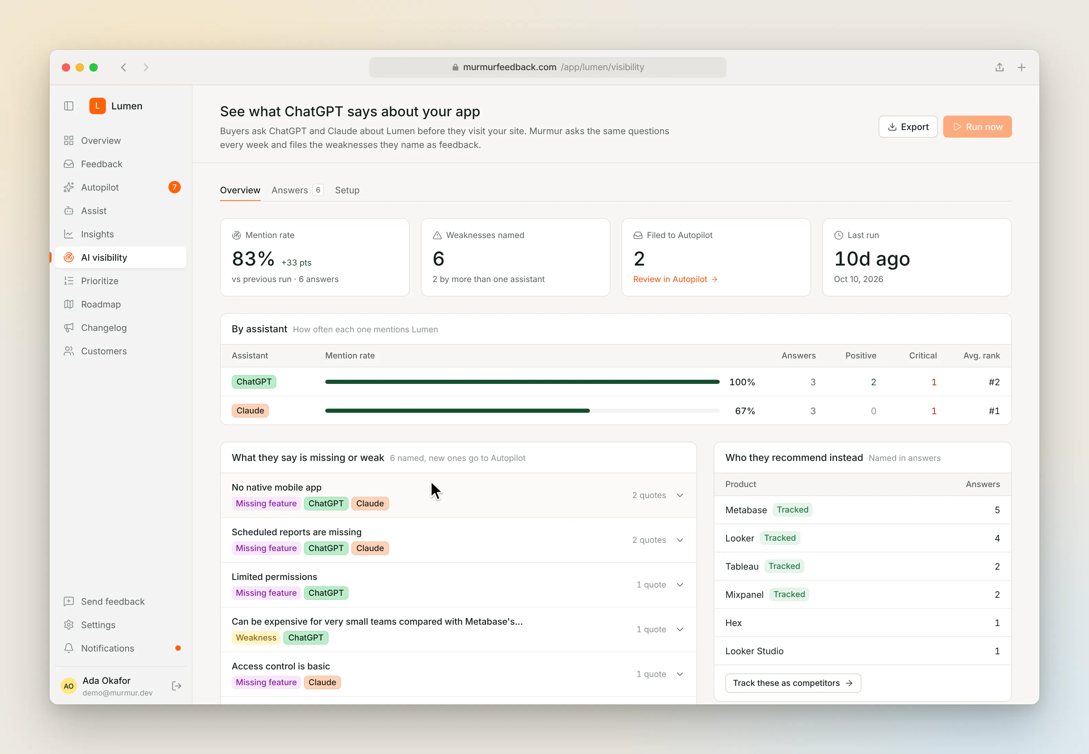Expand Scheduled reports are missing quotes

(680, 540)
